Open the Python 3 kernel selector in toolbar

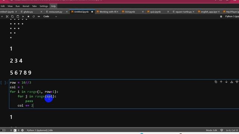tap(232, 16)
